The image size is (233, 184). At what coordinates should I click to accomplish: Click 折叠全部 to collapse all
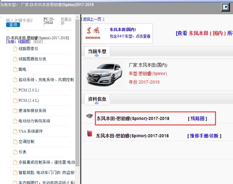point(66,21)
